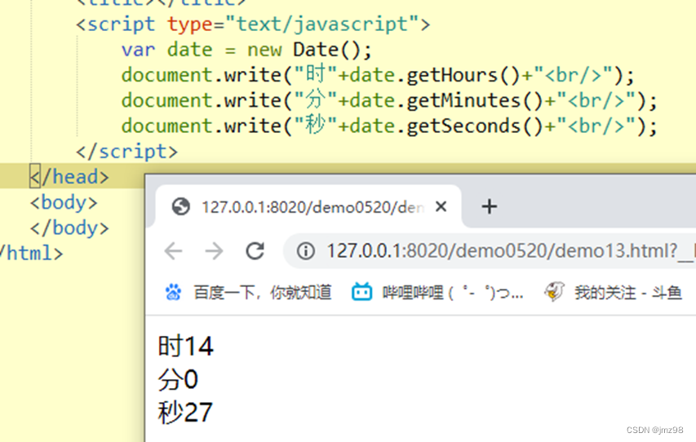This screenshot has width=696, height=442.
Task: Click the browser forward arrow
Action: tap(215, 251)
